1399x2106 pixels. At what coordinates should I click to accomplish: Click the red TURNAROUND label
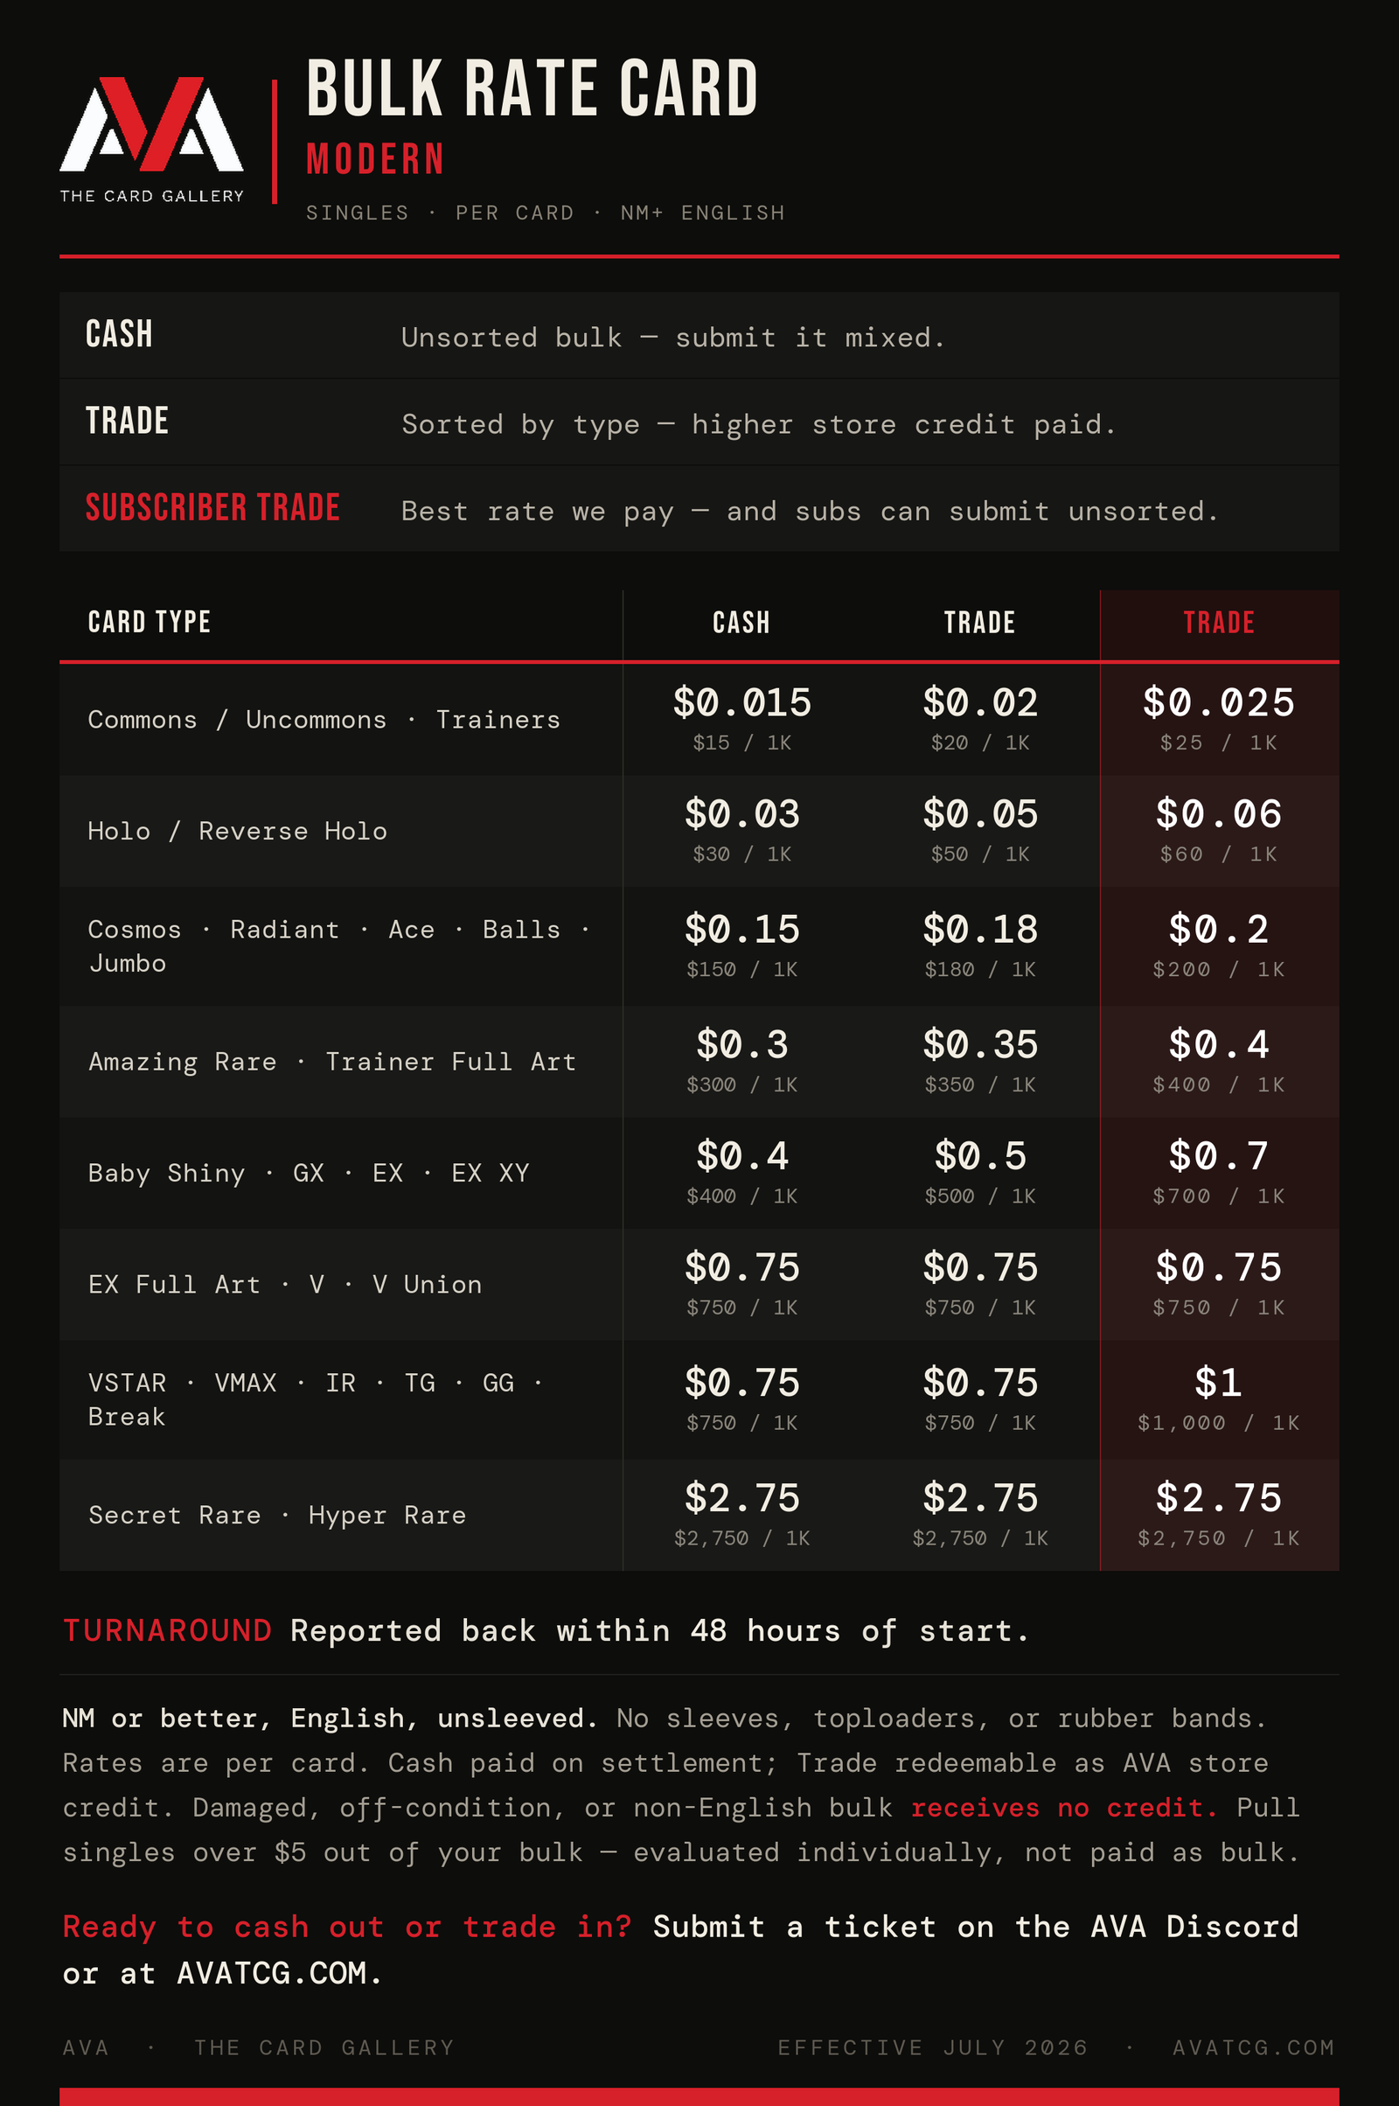click(x=168, y=1631)
